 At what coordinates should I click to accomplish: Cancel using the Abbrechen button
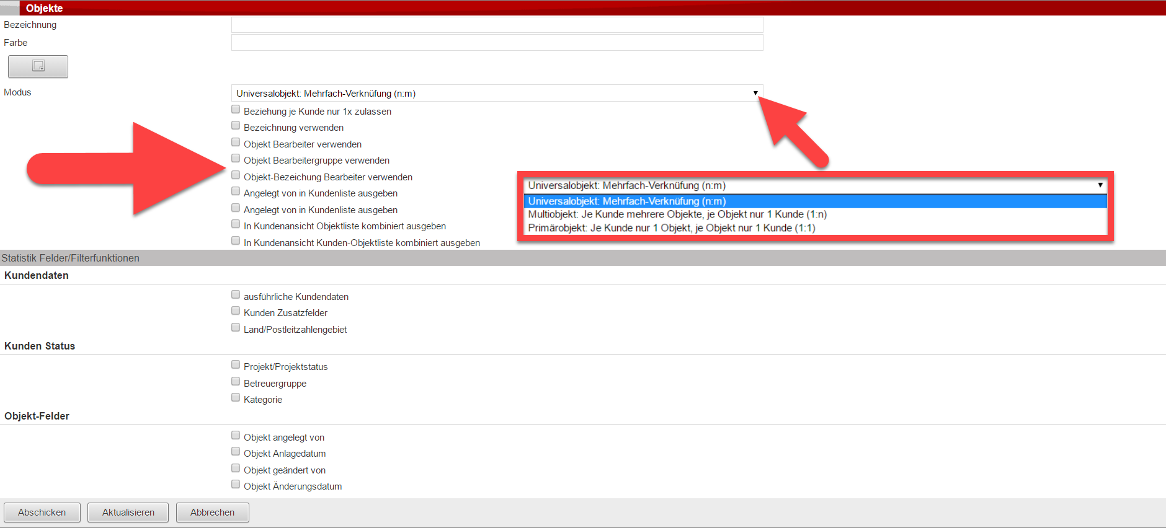click(213, 513)
